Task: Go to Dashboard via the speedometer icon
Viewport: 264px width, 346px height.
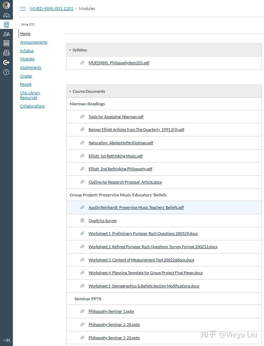Action: 6,15
